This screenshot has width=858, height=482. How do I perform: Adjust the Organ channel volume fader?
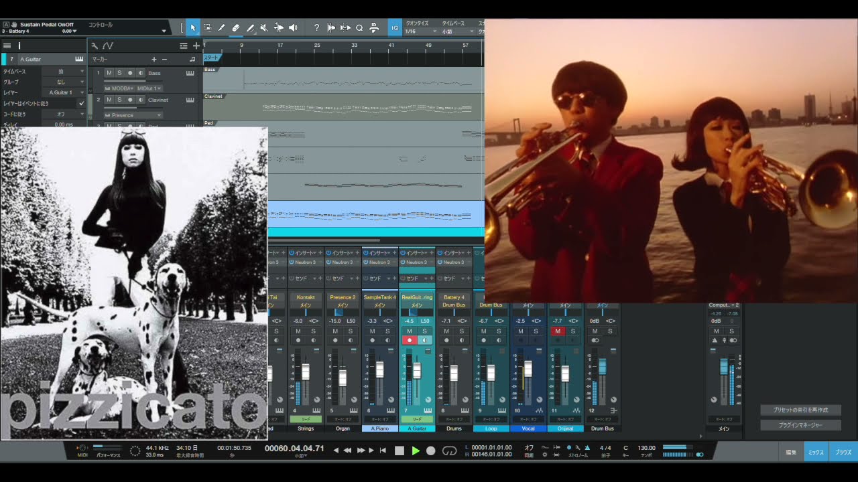pos(343,378)
